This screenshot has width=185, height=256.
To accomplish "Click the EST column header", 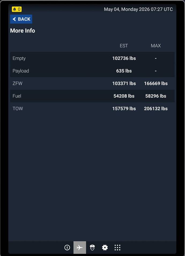I will 124,46.
